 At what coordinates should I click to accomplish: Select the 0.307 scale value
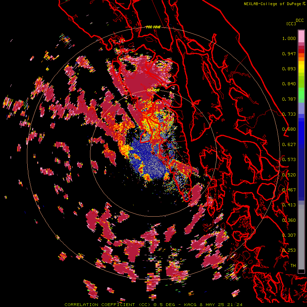289,235
